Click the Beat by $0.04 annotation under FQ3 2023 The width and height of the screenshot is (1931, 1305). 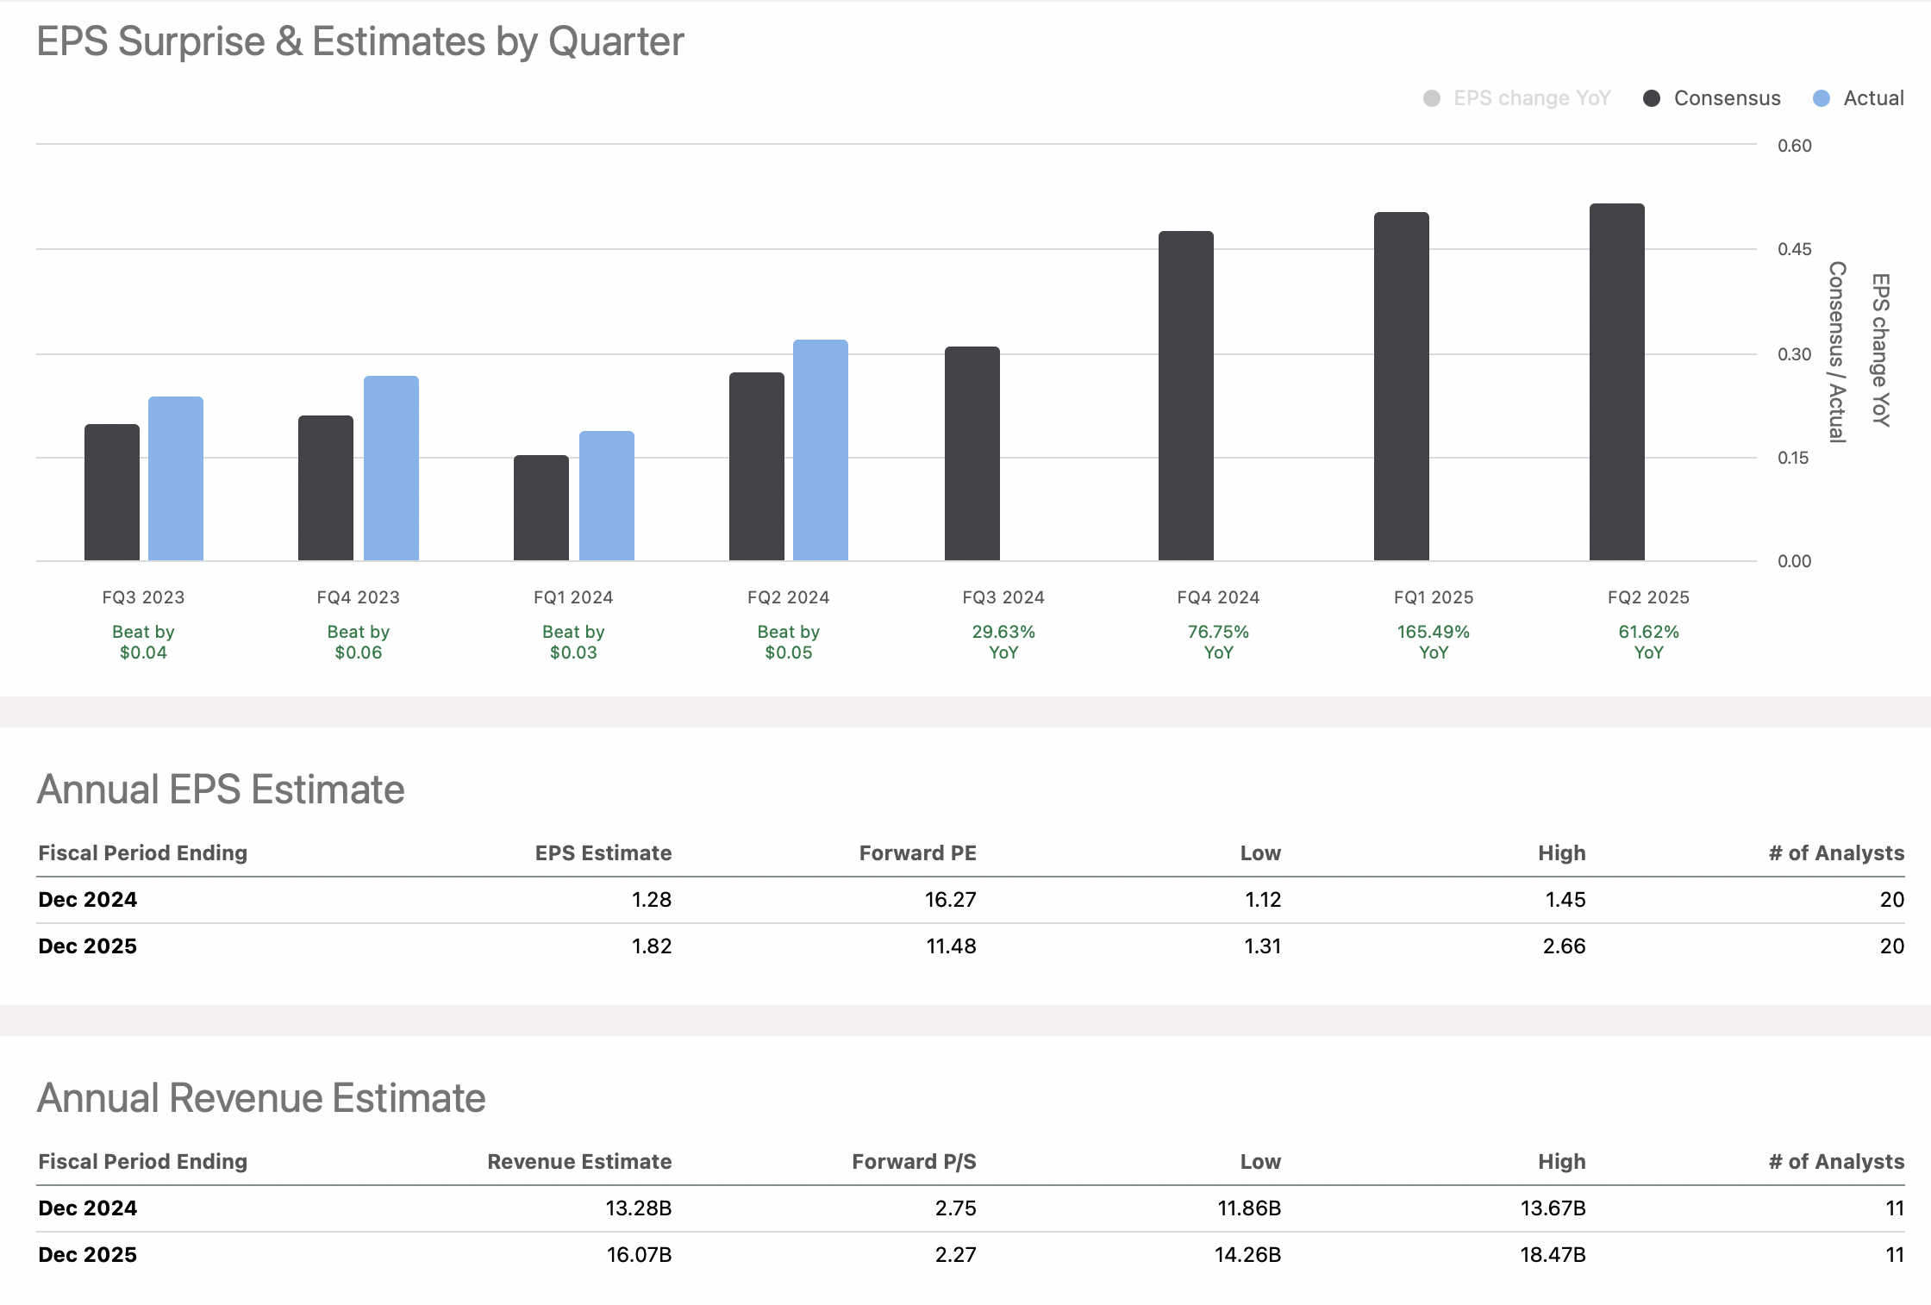(x=143, y=641)
